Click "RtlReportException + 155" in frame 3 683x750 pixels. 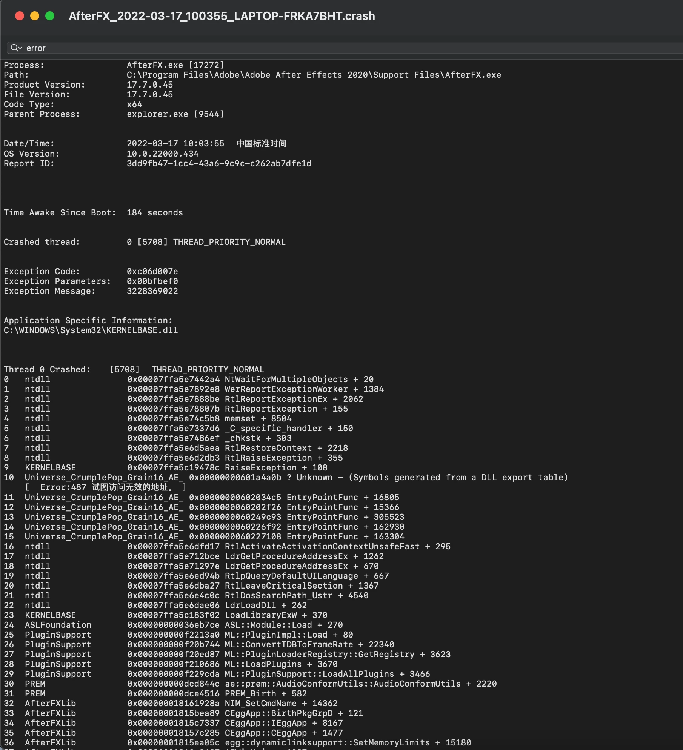[x=286, y=409]
